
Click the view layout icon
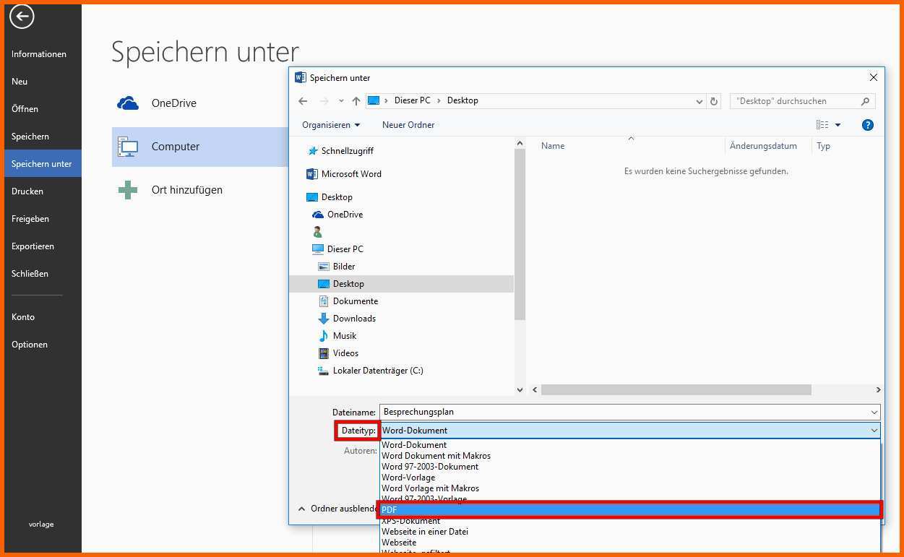822,125
